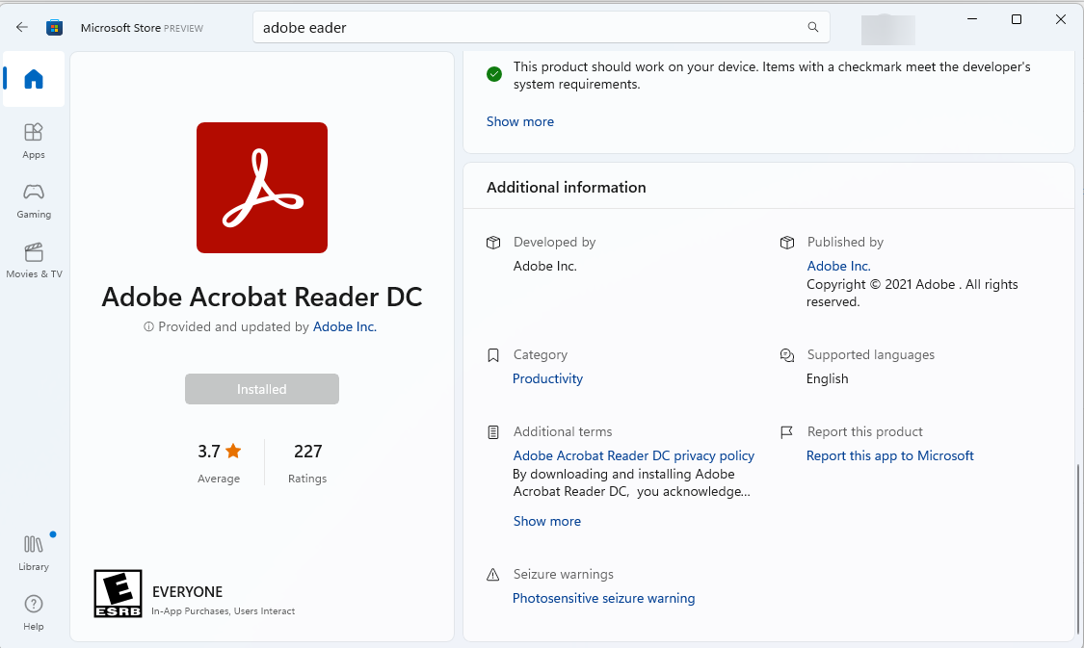Viewport: 1084px width, 648px height.
Task: Go back using the back arrow
Action: 21,27
